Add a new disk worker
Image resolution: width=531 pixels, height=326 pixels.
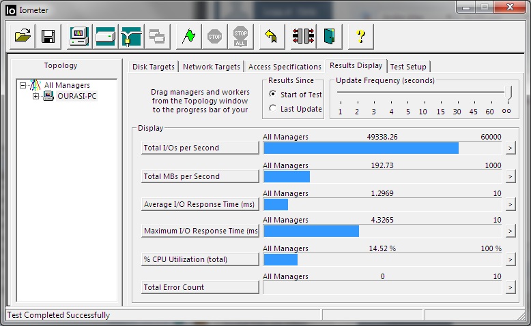[x=105, y=37]
